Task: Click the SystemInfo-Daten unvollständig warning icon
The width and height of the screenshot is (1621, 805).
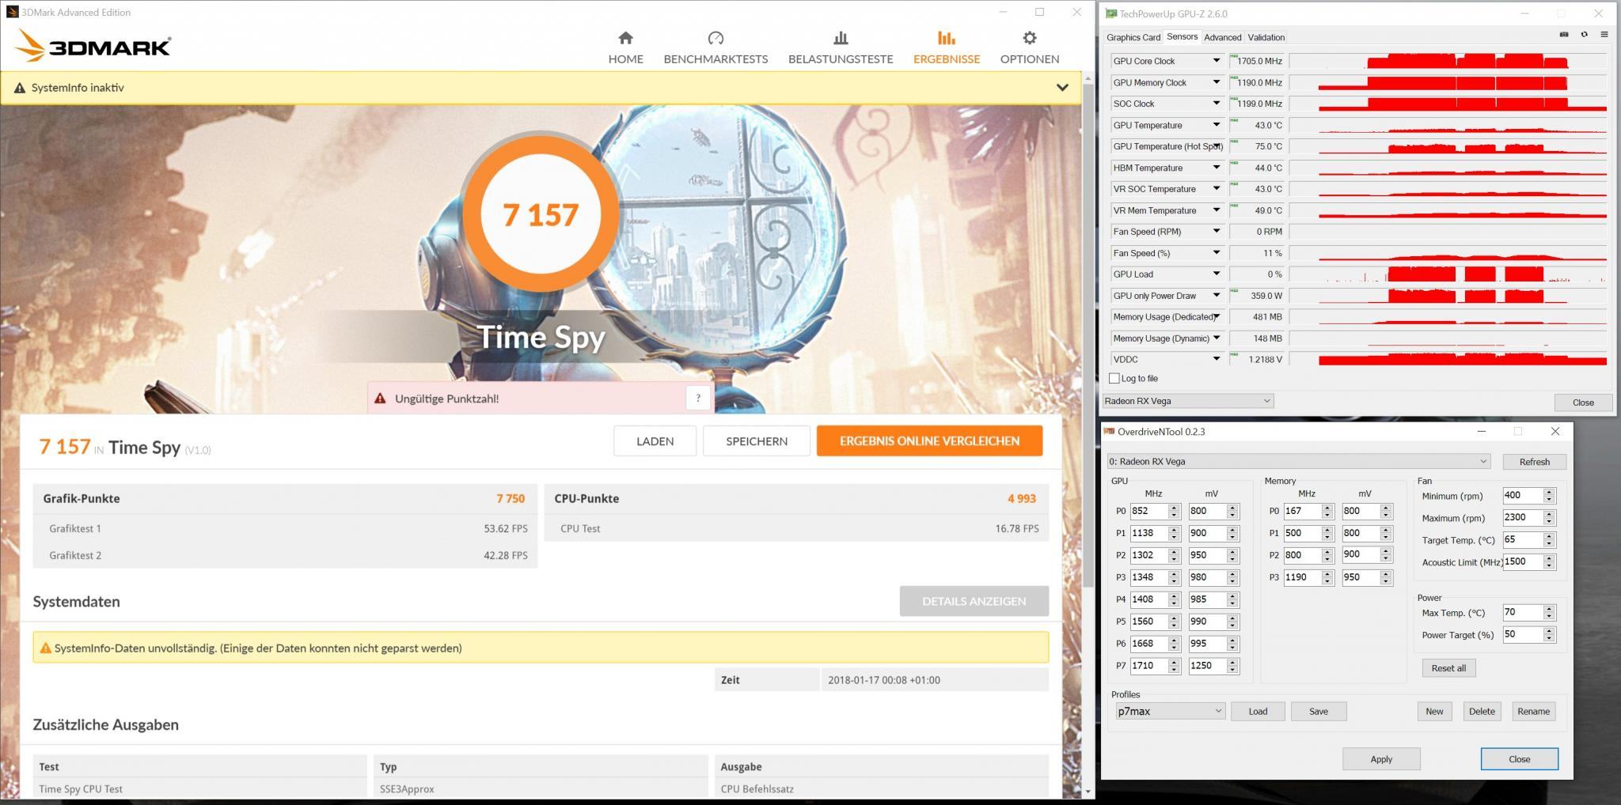Action: point(45,648)
